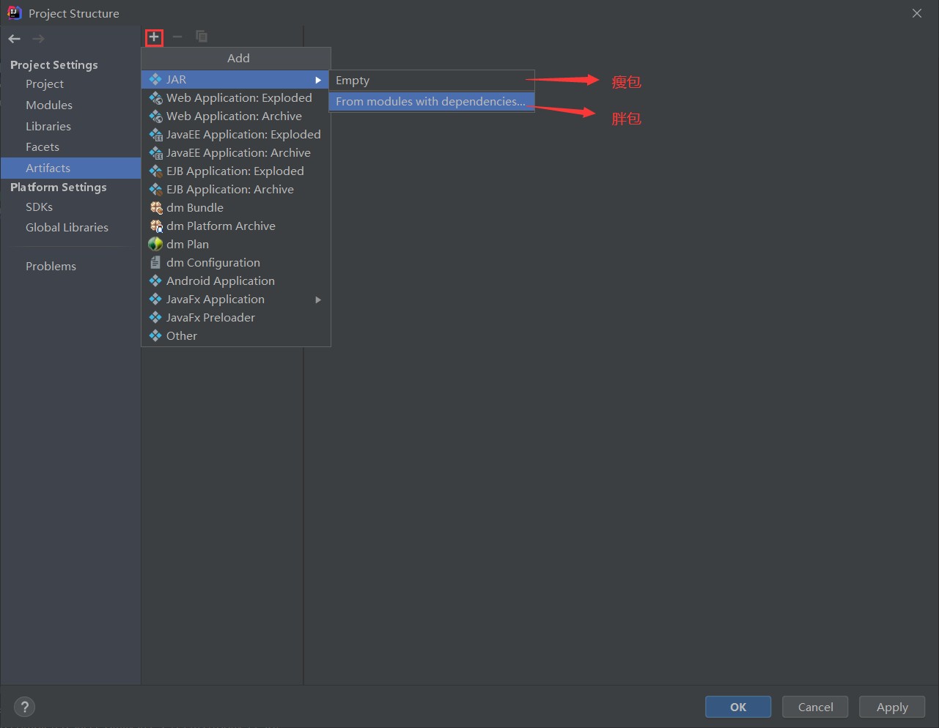Click the Cancel button
Screen dimensions: 939x728
point(815,707)
